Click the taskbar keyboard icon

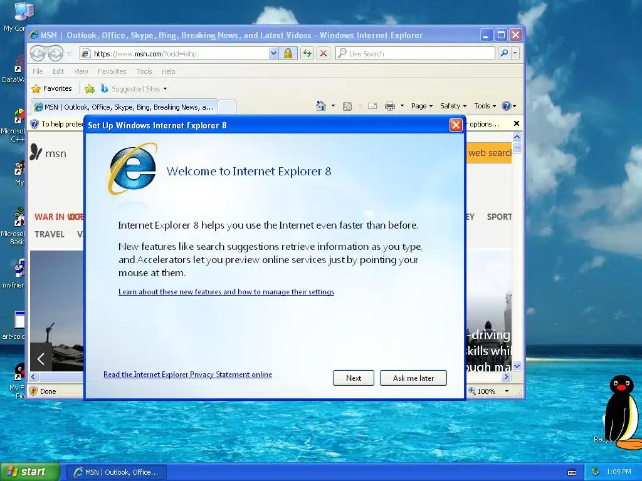(572, 472)
